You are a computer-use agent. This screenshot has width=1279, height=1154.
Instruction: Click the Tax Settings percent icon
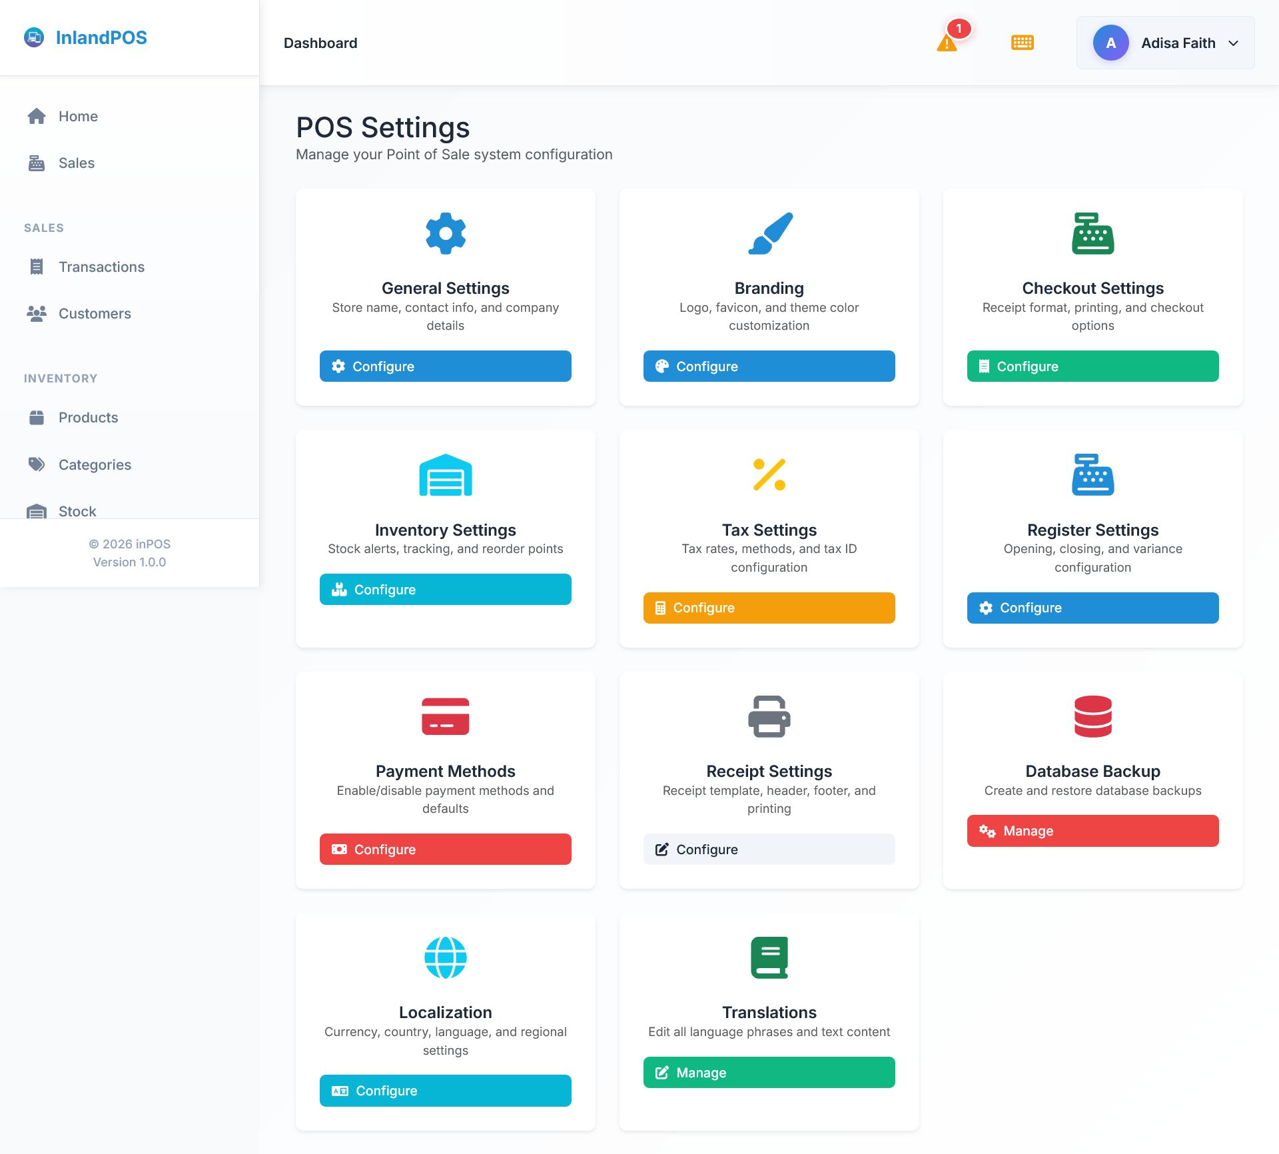tap(769, 474)
